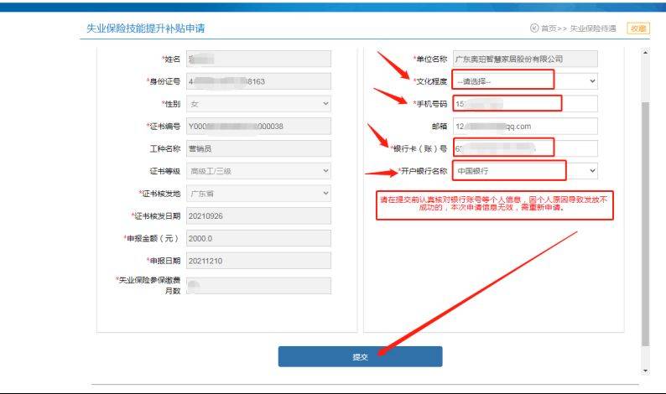The width and height of the screenshot is (666, 394).
Task: Open the 文化程度 dropdown
Action: 524,81
